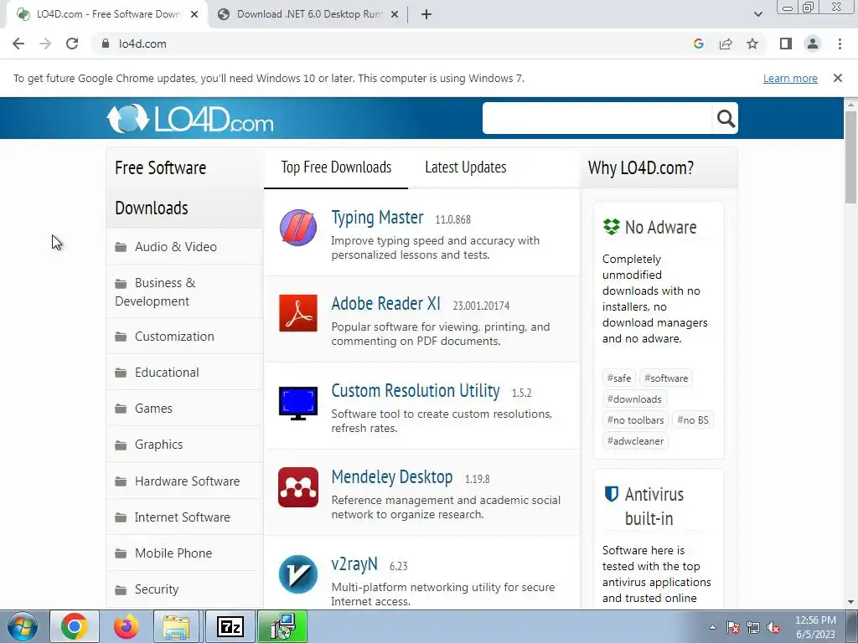The image size is (858, 643).
Task: Open Internet Software category
Action: tap(185, 517)
